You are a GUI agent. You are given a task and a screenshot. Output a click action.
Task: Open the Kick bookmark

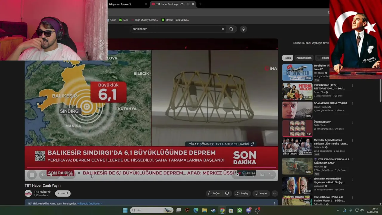tap(123, 20)
